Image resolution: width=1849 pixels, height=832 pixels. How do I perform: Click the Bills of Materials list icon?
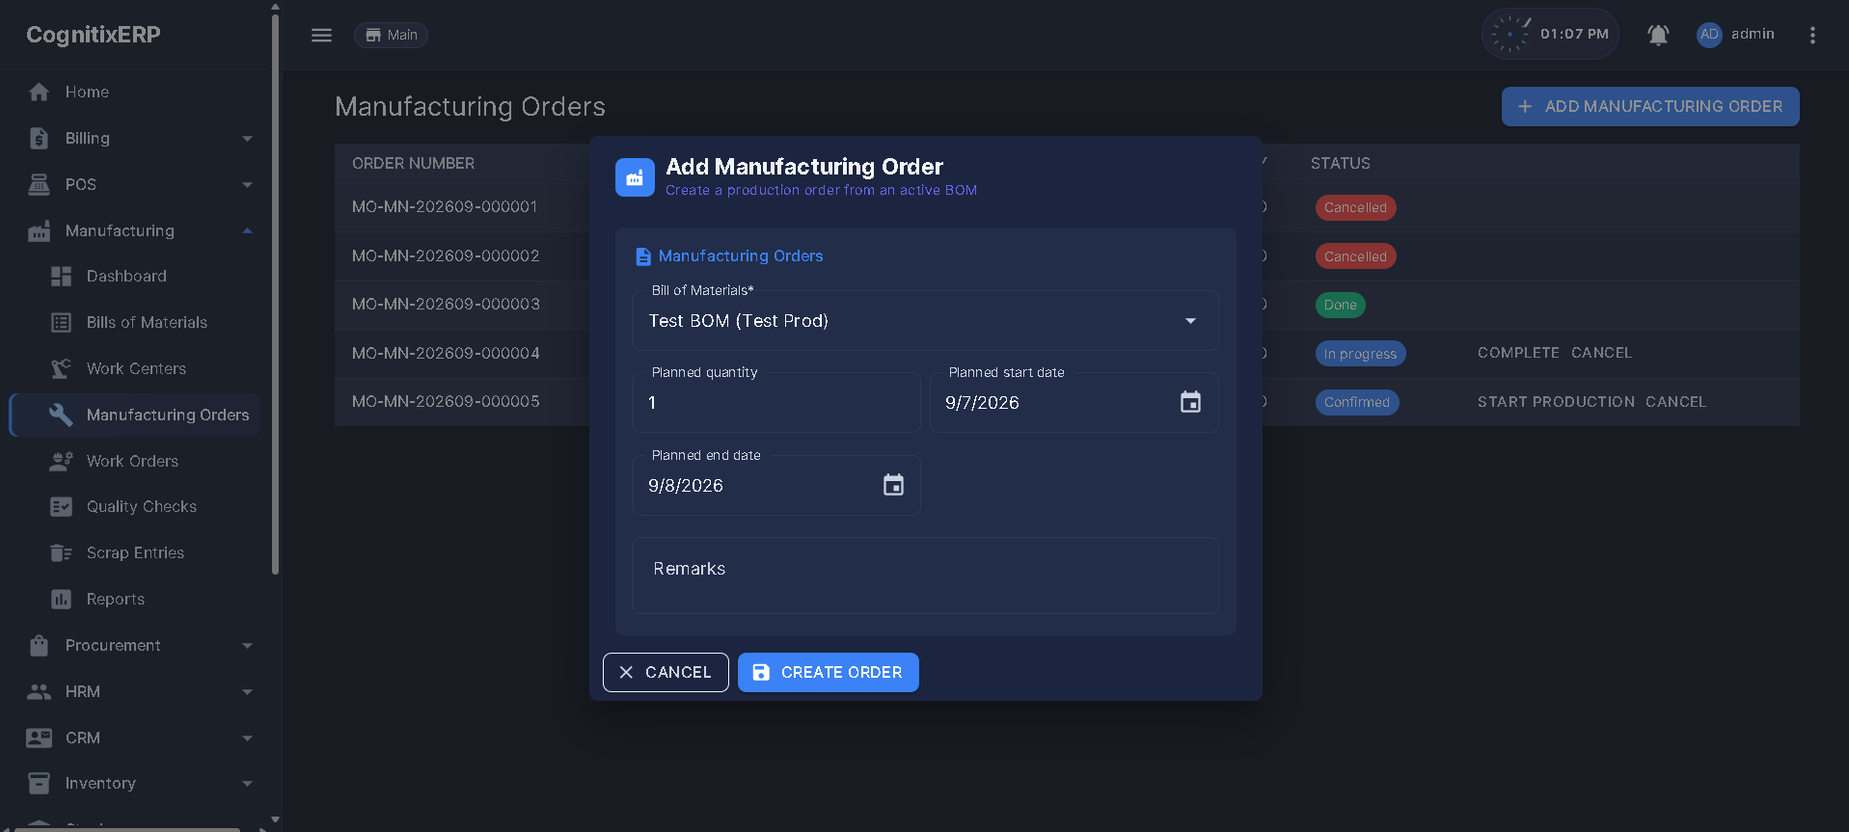(61, 322)
